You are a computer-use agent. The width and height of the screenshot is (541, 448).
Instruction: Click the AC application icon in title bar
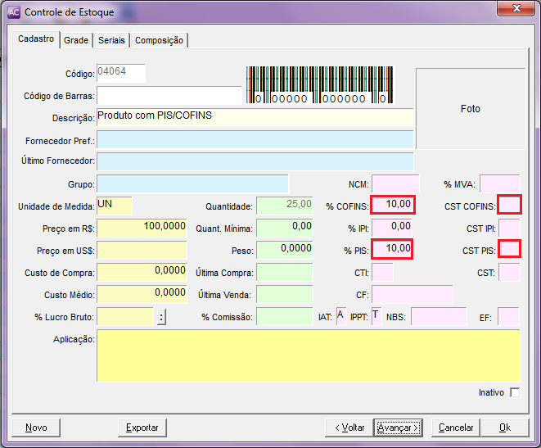point(13,12)
